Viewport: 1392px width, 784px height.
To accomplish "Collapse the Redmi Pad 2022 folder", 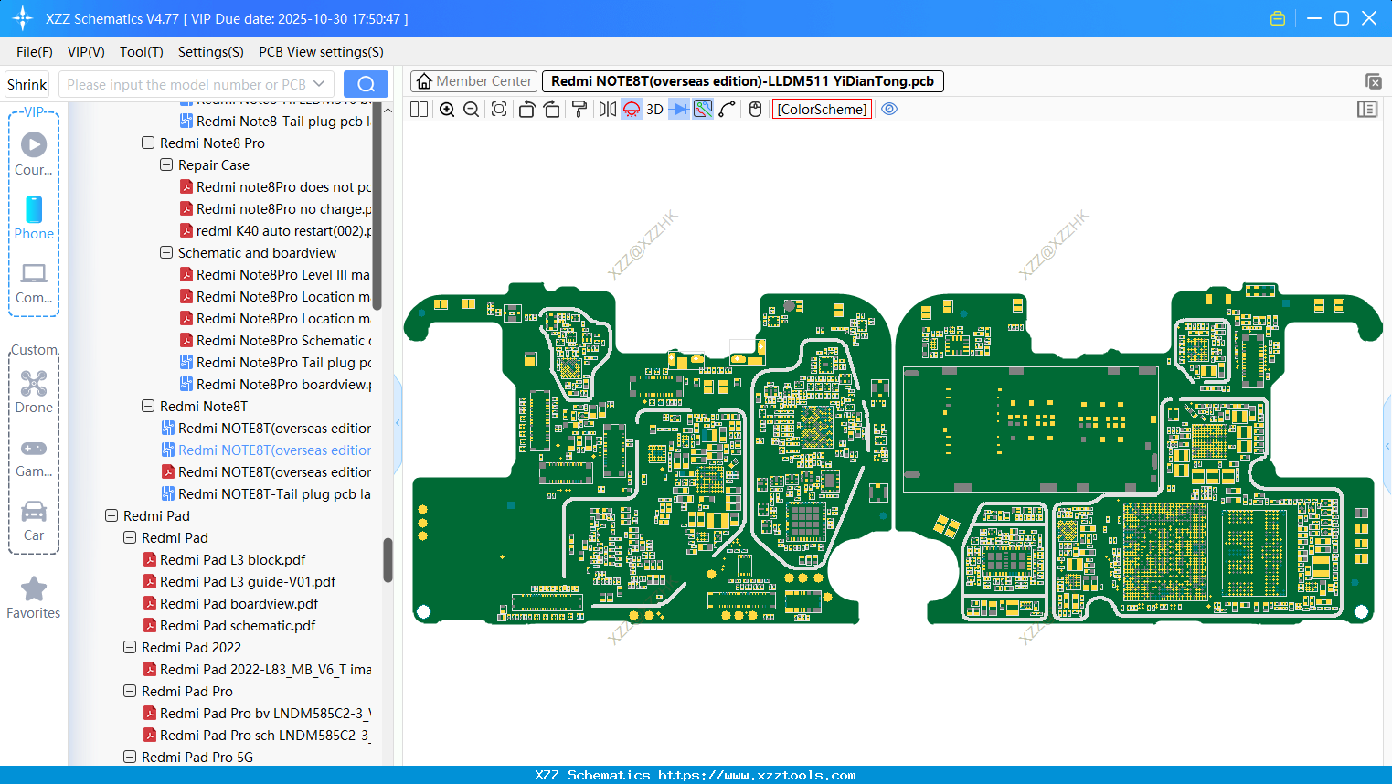I will pyautogui.click(x=130, y=648).
